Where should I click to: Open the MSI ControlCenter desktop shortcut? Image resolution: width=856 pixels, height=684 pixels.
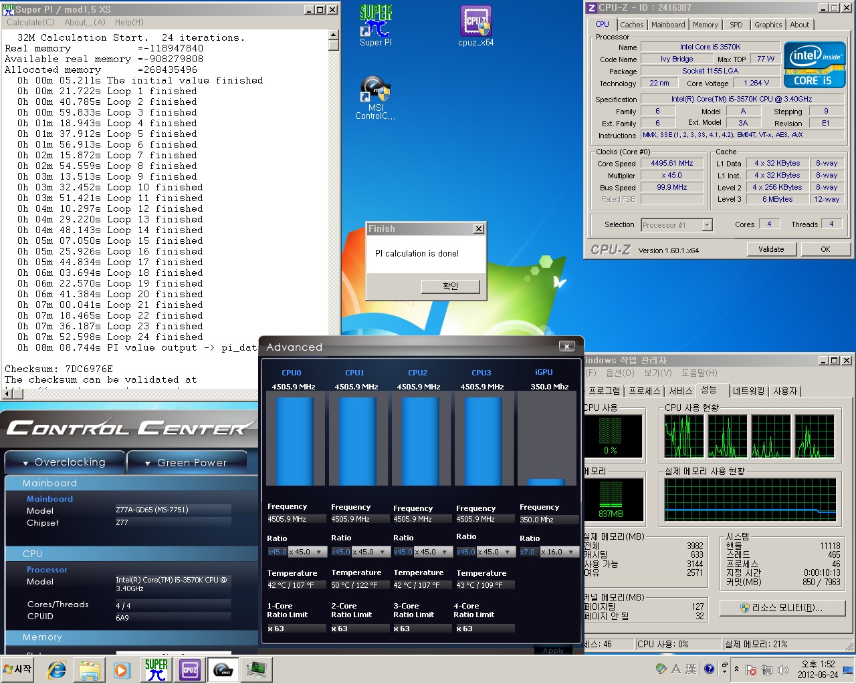click(375, 98)
